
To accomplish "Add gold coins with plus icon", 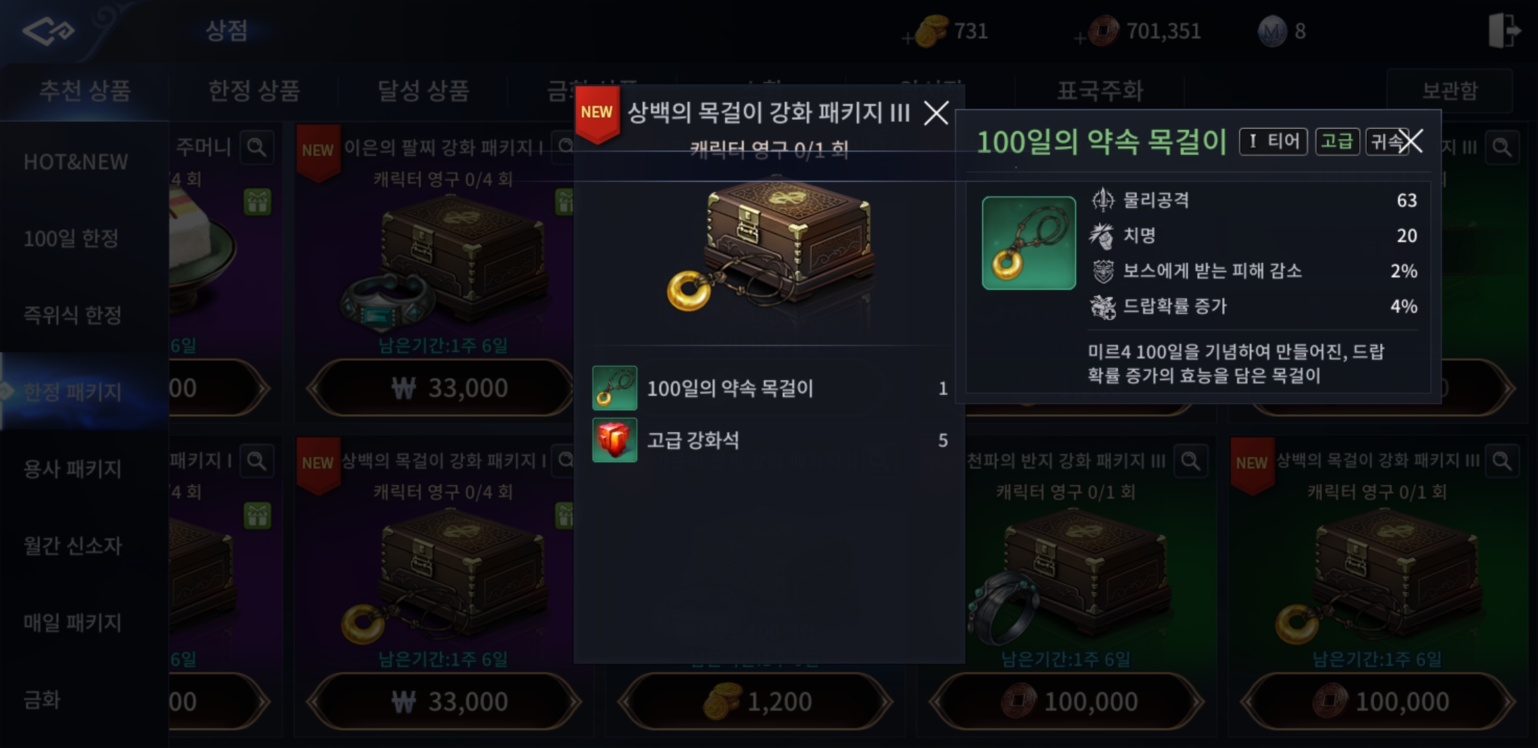I will 907,39.
